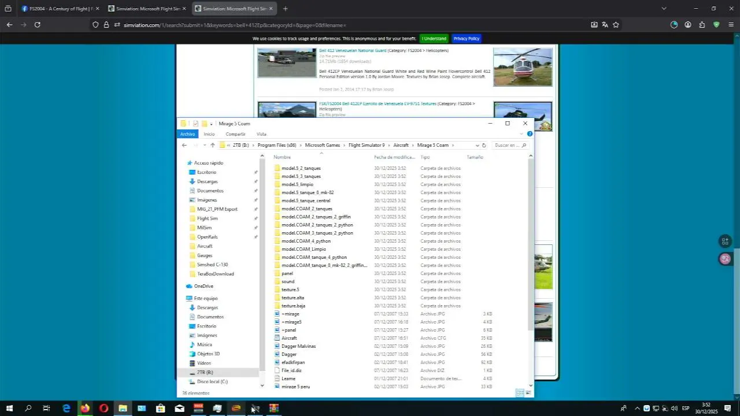Switch Explorer to large icons view
Viewport: 740px width, 416px height.
tap(528, 393)
